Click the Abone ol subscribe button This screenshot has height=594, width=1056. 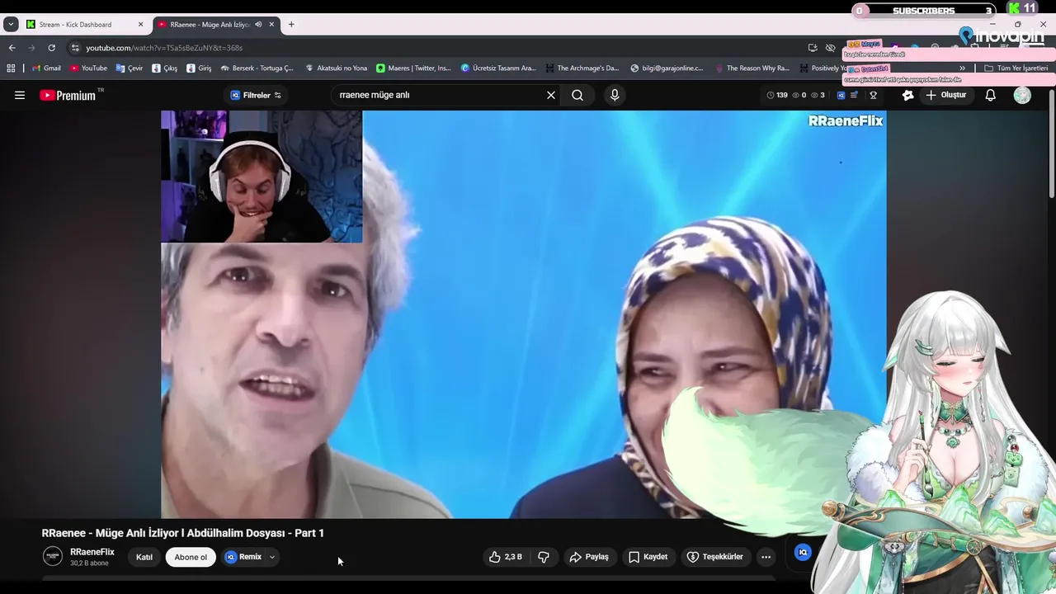(x=191, y=557)
